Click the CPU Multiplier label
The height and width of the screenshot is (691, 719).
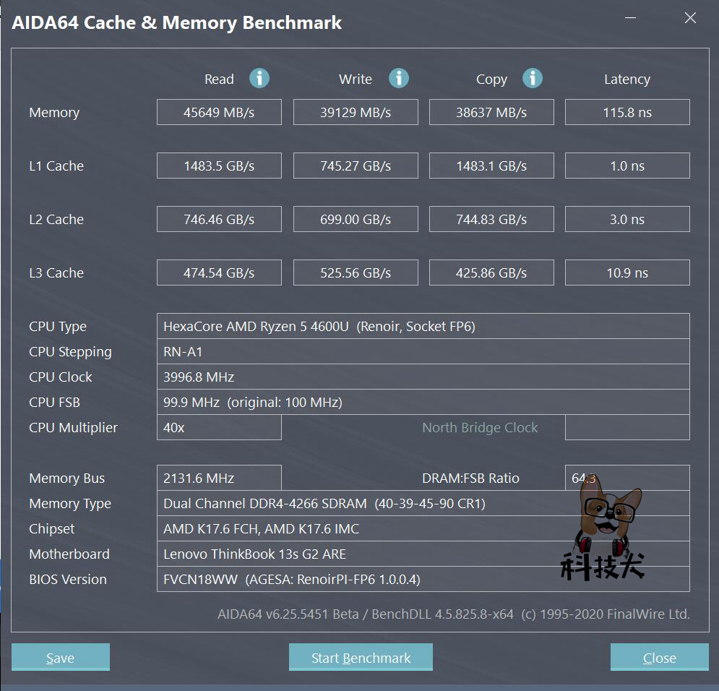(x=74, y=427)
